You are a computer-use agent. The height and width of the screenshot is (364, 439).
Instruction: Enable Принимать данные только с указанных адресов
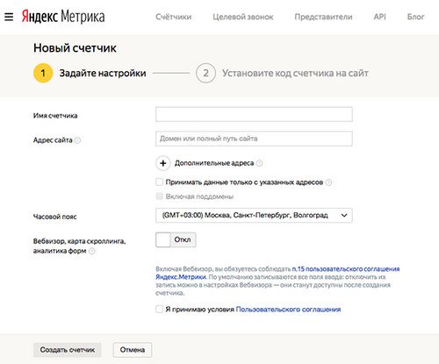(159, 182)
